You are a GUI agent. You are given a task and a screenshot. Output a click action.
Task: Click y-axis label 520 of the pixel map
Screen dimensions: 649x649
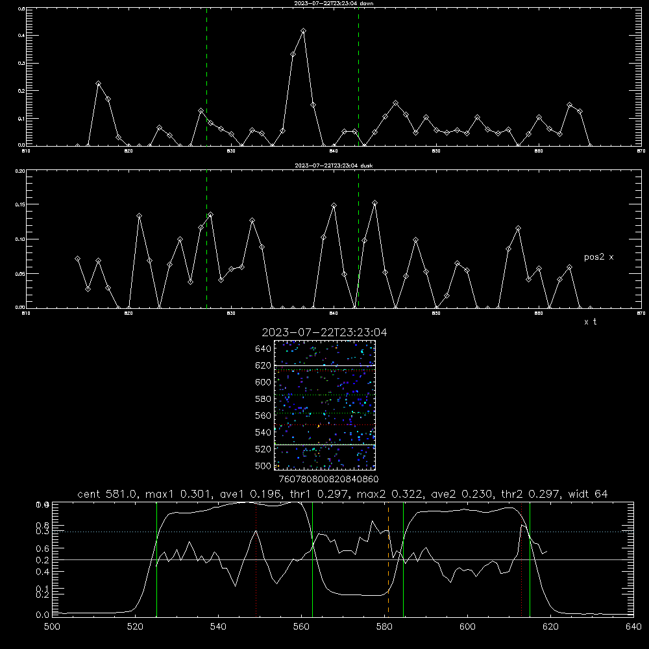(x=263, y=449)
